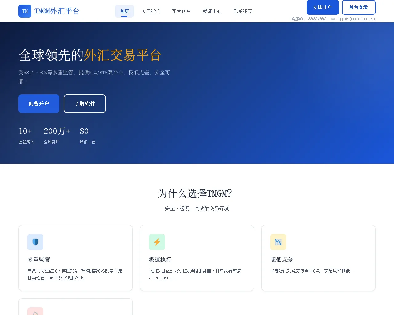Click the 客服QQ number 3848945662
The image size is (394, 315).
click(x=317, y=19)
